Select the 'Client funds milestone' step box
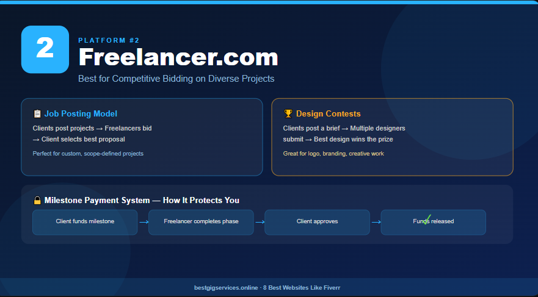This screenshot has height=297, width=538. [85, 223]
